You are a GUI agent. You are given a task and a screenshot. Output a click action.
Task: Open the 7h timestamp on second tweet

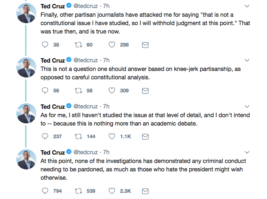point(106,60)
